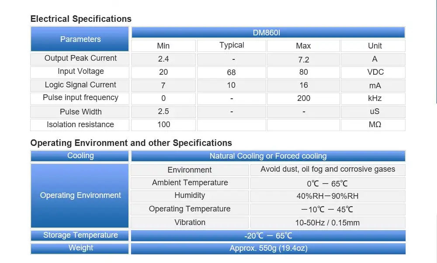Click the 'VDC' unit cell
This screenshot has width=437, height=263.
coord(373,72)
